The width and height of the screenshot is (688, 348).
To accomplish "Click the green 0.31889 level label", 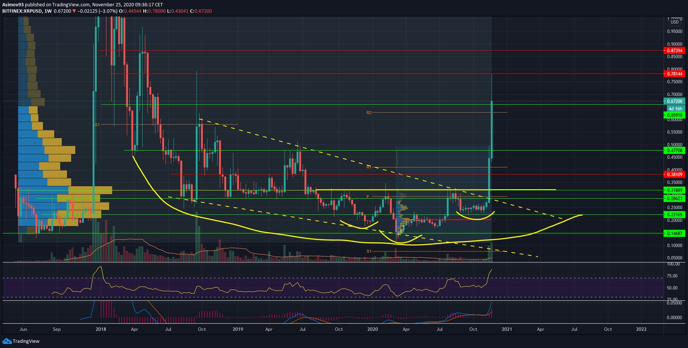I will pyautogui.click(x=675, y=190).
